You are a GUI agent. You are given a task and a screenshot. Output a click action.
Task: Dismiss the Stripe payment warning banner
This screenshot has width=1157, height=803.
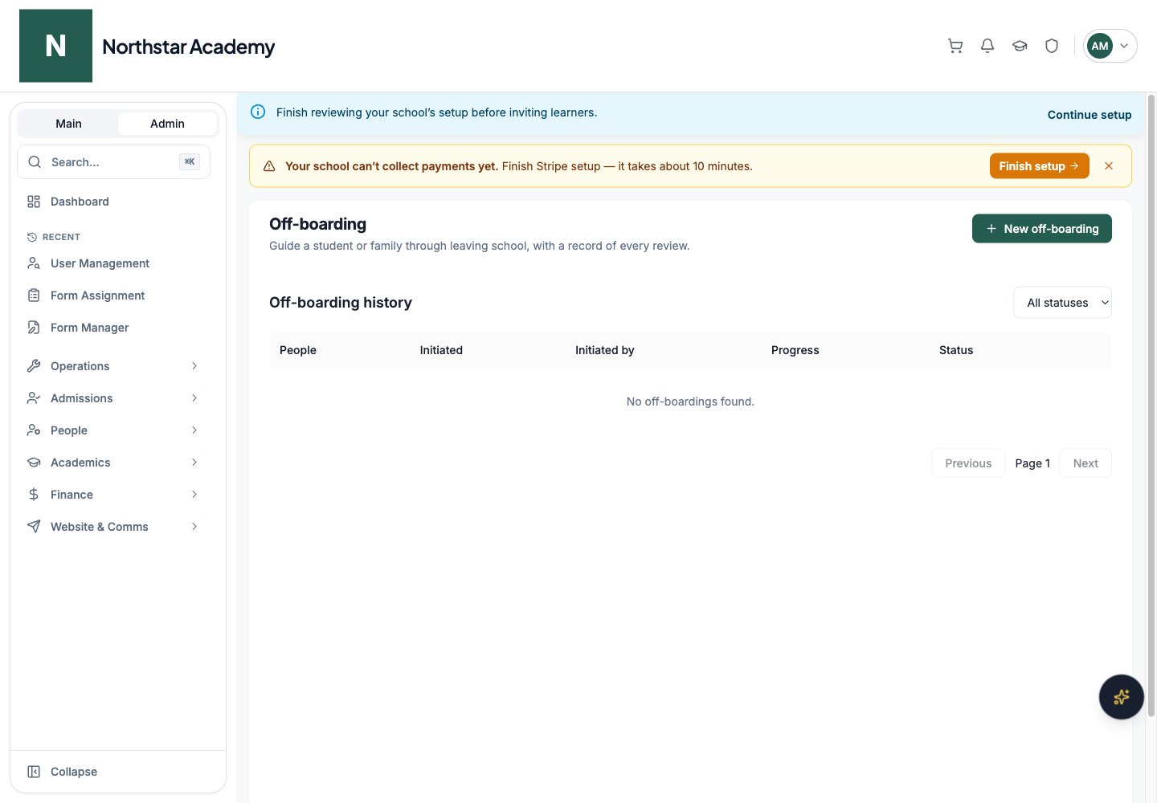[x=1109, y=166]
